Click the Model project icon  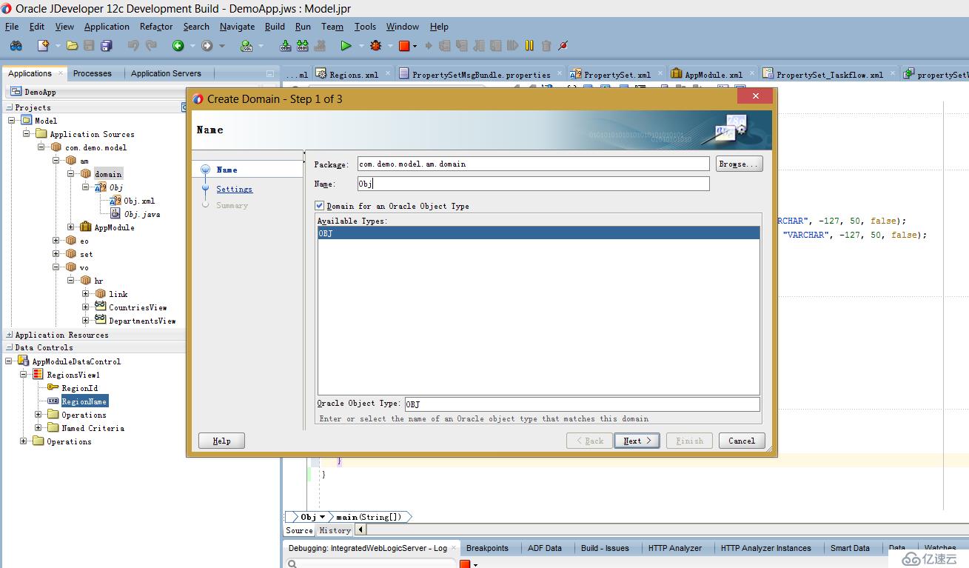27,121
